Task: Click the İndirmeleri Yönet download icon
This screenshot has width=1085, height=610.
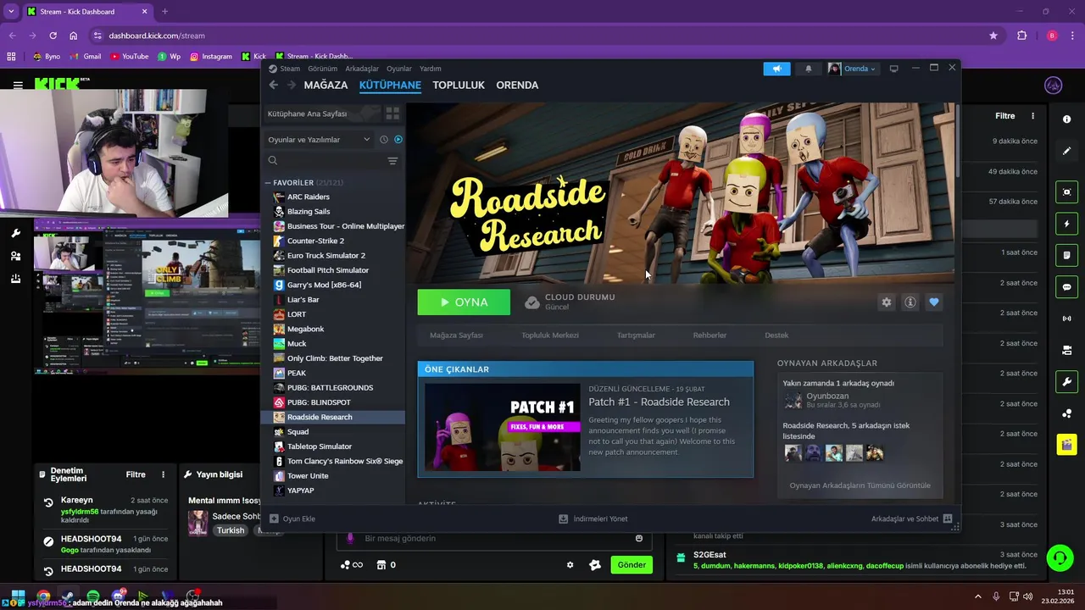Action: (x=564, y=518)
